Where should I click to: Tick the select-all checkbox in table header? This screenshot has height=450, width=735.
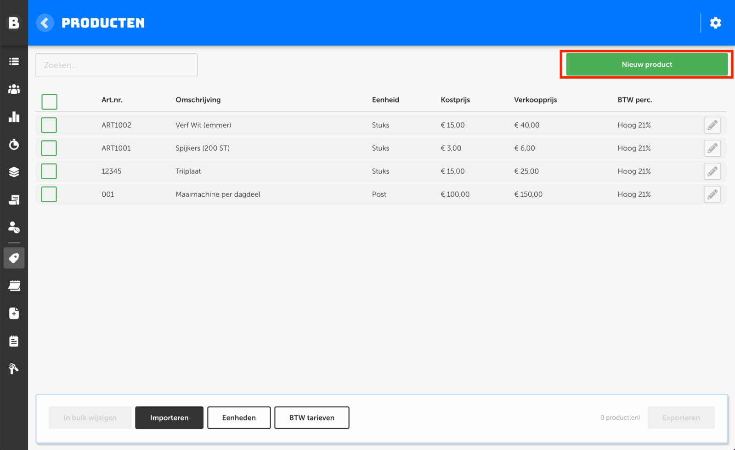pos(49,102)
